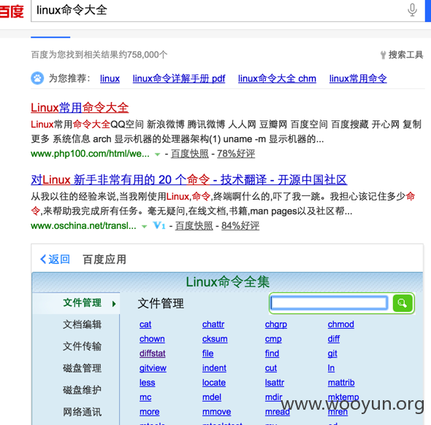The width and height of the screenshot is (431, 425).
Task: Click the Baidu logo
Action: (x=12, y=11)
